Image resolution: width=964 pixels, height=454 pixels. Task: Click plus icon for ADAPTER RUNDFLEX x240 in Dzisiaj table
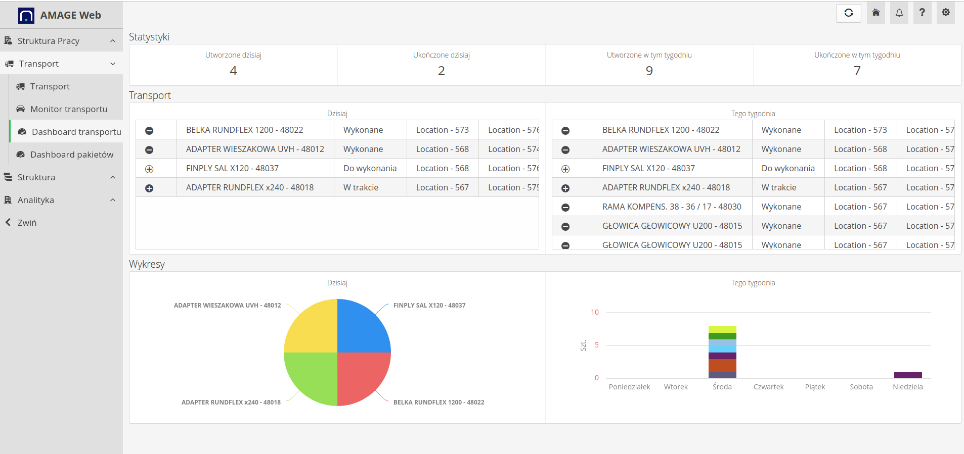point(149,188)
